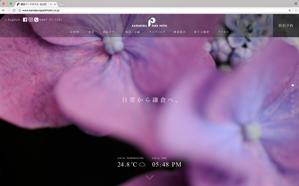Switch language via the English link
The width and height of the screenshot is (299, 186).
point(13,20)
